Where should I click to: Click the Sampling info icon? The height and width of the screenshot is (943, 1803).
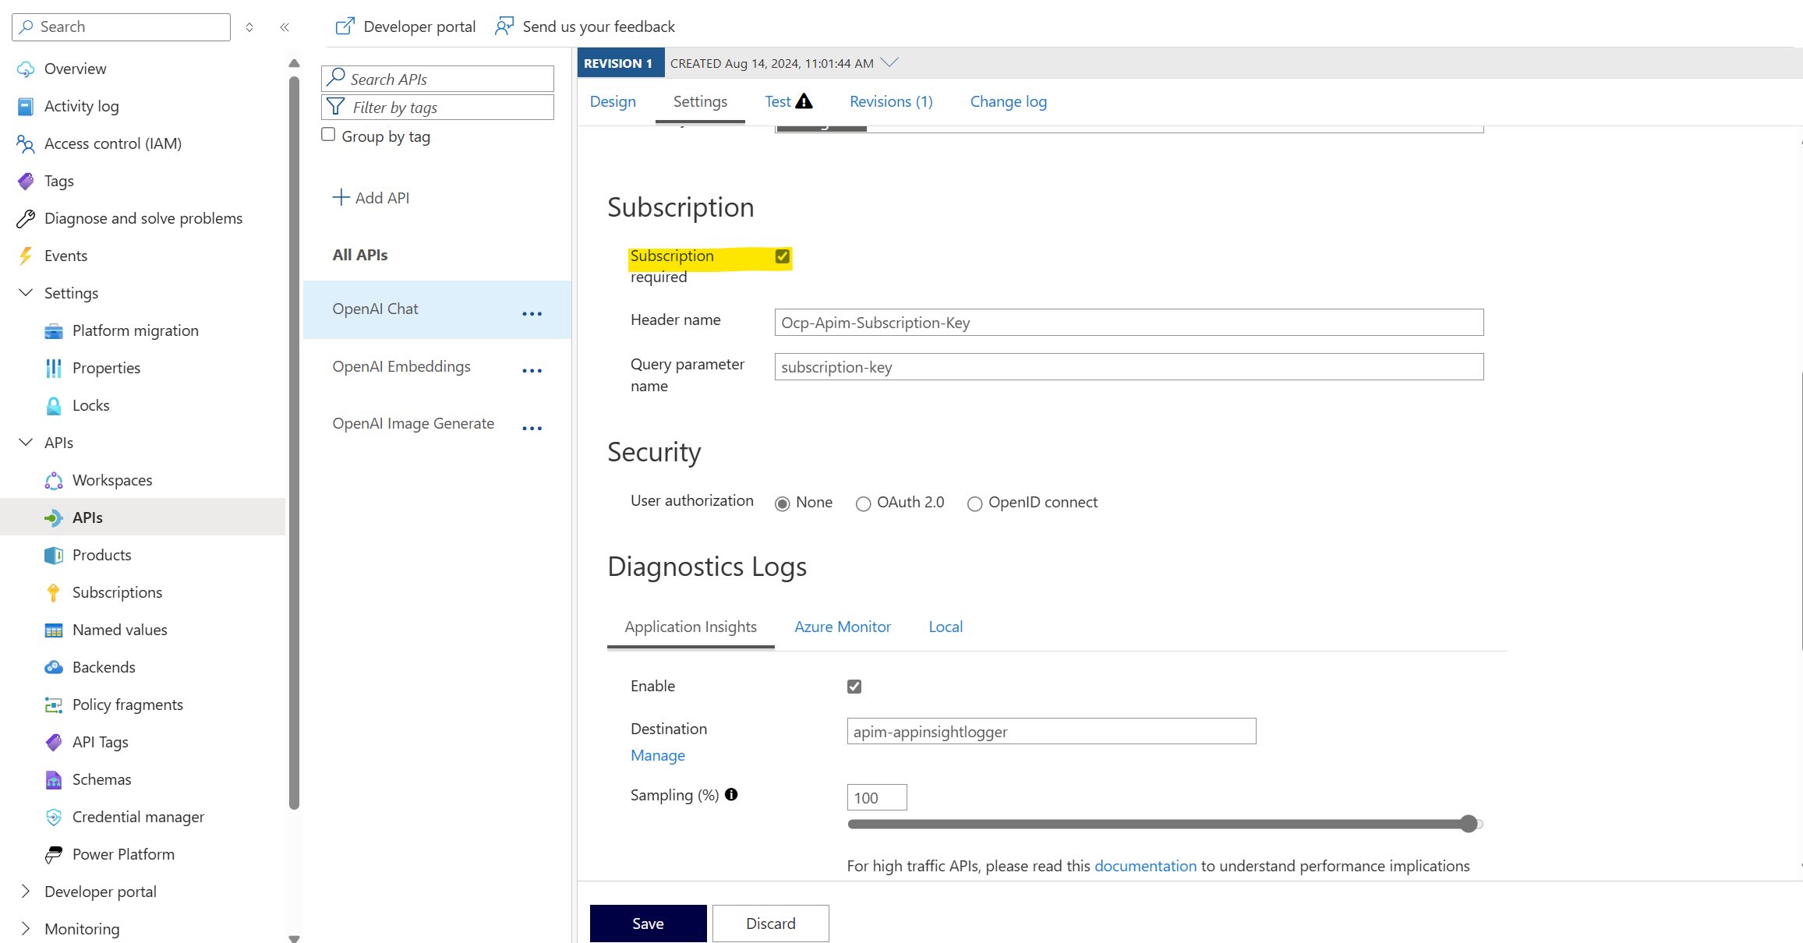click(x=731, y=794)
